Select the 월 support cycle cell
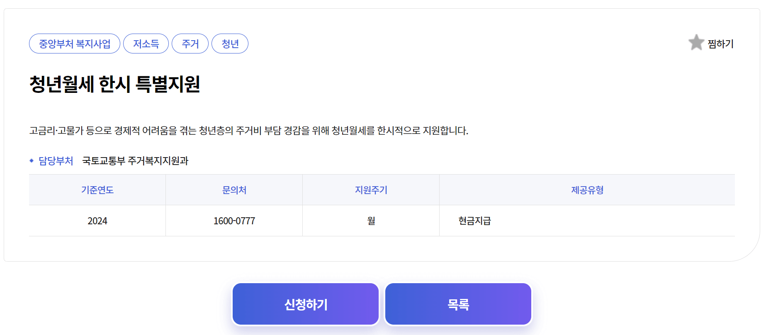 click(x=371, y=220)
